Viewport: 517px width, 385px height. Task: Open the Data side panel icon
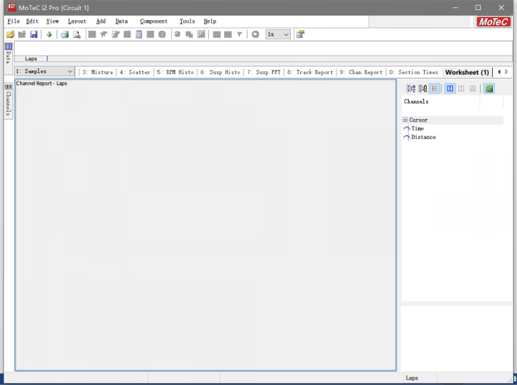[9, 46]
